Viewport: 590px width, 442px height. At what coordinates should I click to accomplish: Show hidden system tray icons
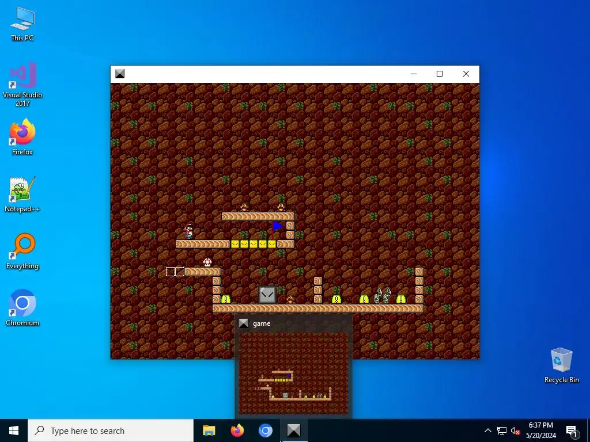(487, 430)
